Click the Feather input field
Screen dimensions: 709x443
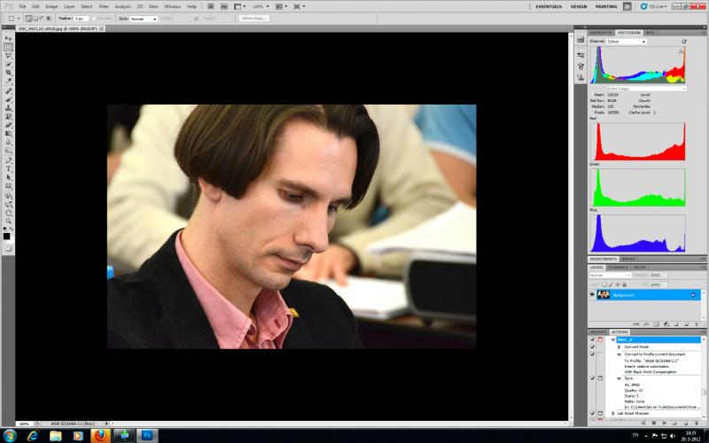pyautogui.click(x=81, y=19)
